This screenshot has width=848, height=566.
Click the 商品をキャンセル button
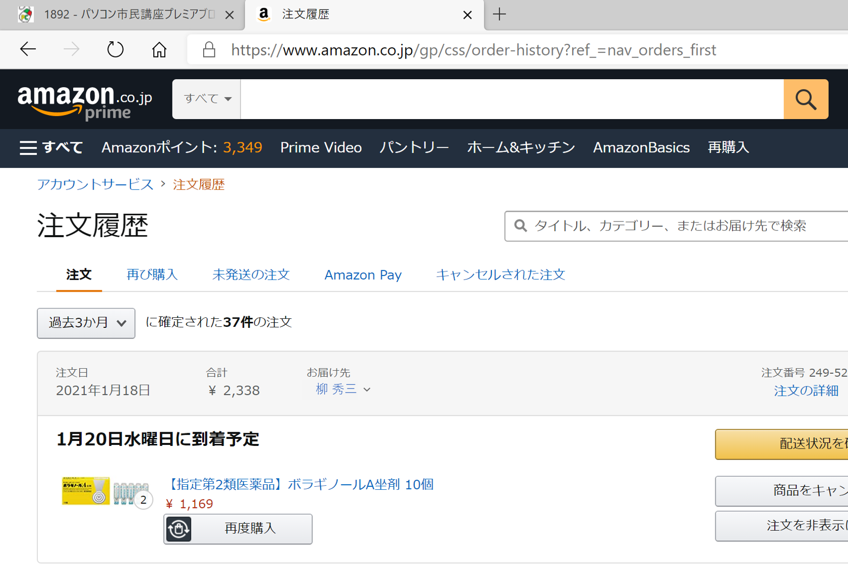pos(781,490)
